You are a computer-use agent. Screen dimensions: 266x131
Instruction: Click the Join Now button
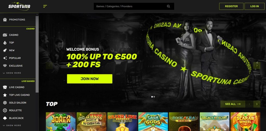[x=90, y=79]
